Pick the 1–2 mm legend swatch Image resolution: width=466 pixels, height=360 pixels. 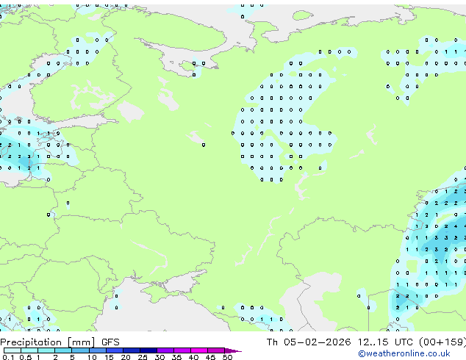tap(46, 350)
